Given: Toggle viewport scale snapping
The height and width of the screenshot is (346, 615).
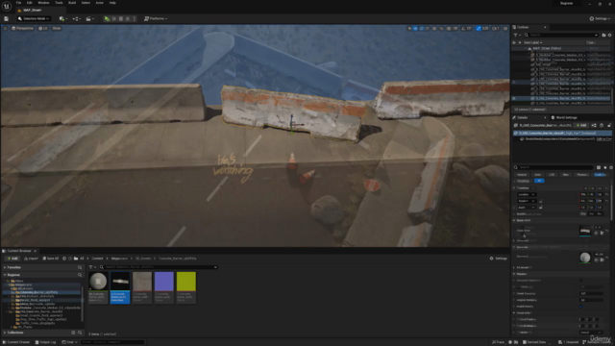Looking at the screenshot, I should (x=479, y=28).
